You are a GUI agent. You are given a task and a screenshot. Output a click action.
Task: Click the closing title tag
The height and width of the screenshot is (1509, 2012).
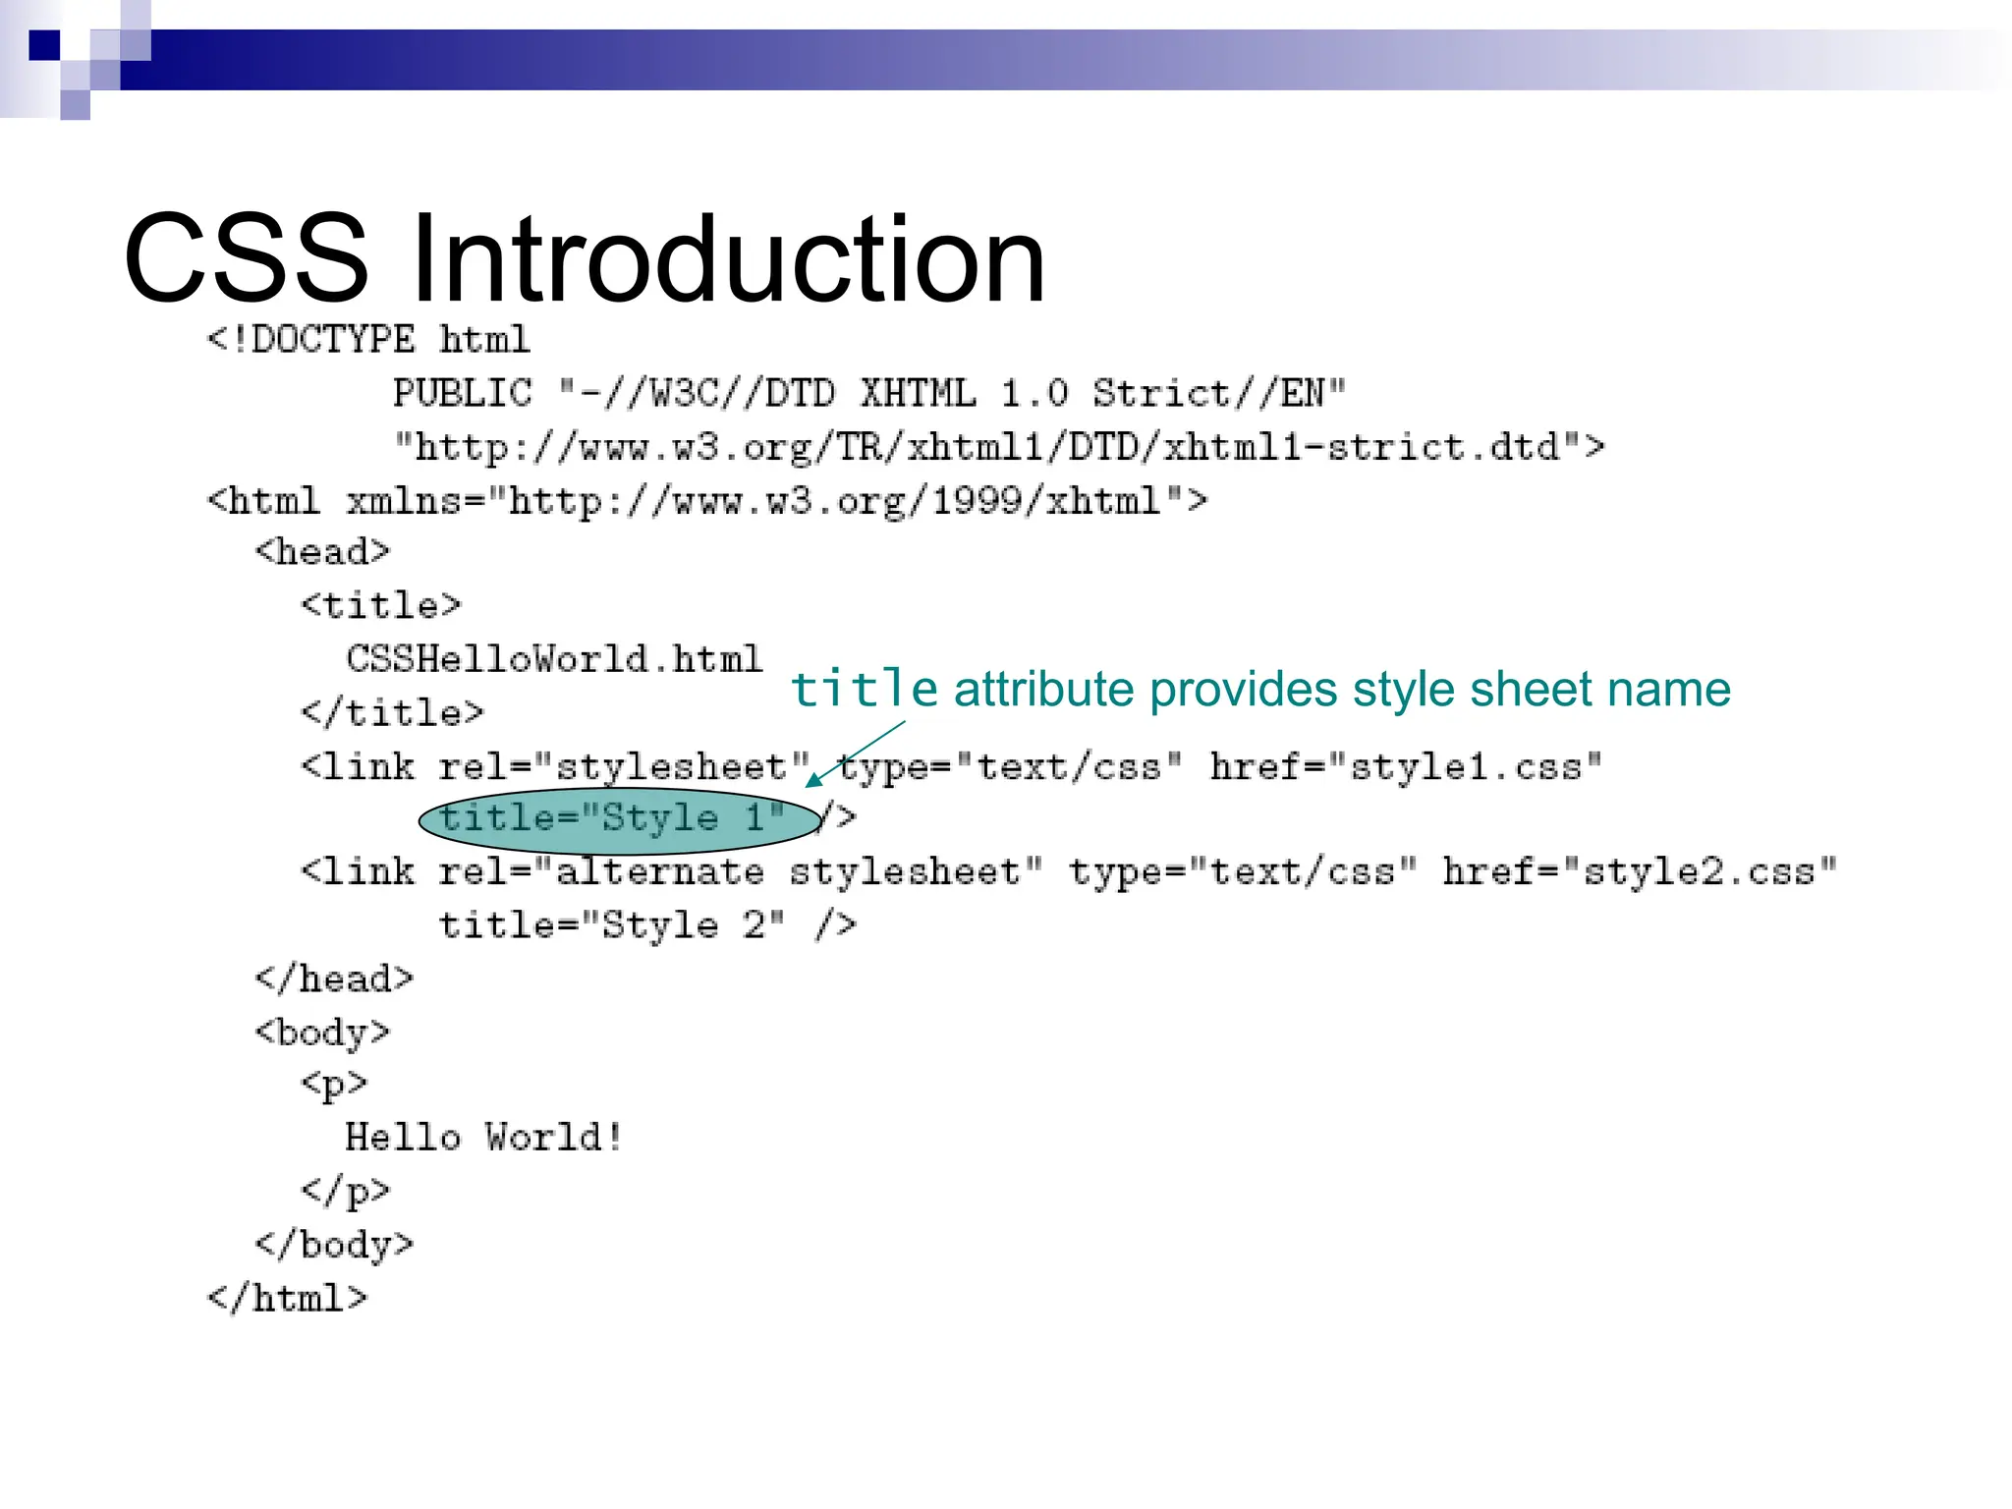click(392, 713)
